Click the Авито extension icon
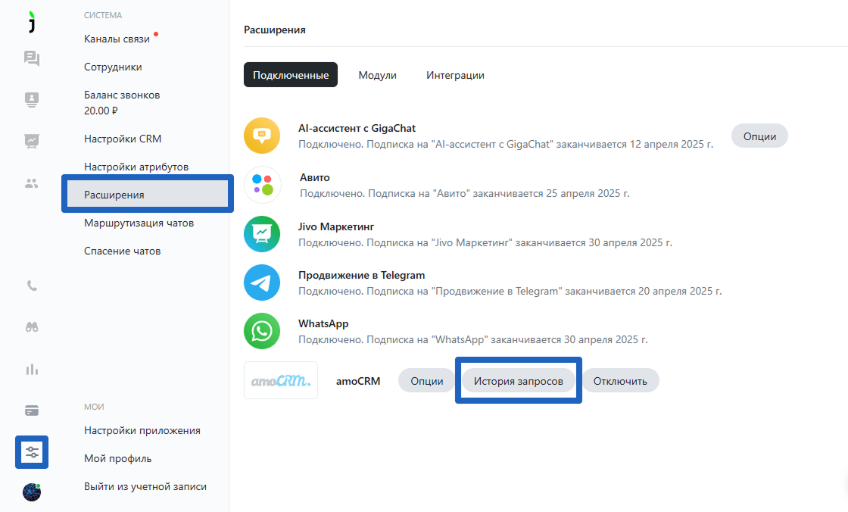848x512 pixels. click(x=263, y=185)
